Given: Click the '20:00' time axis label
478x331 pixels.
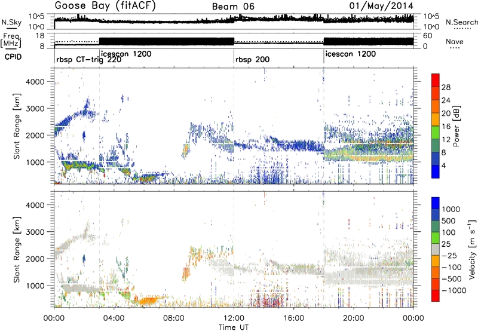Looking at the screenshot, I should (354, 318).
